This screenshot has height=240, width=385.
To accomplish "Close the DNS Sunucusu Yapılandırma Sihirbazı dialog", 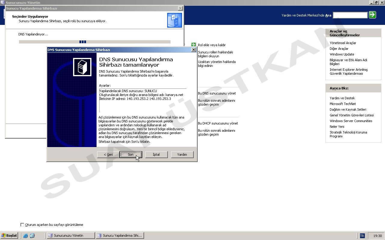I will coord(193,50).
